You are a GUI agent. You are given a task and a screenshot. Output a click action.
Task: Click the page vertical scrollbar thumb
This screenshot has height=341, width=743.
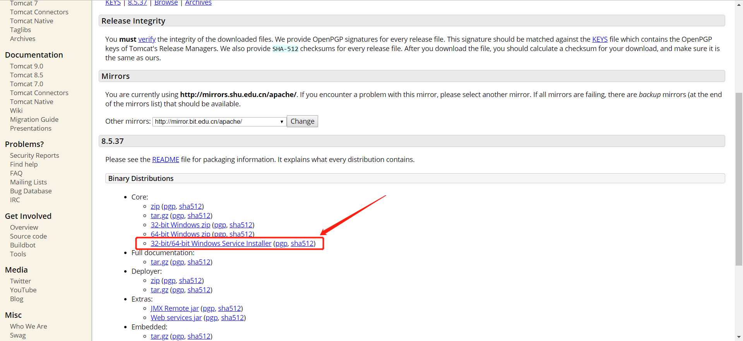click(x=739, y=179)
